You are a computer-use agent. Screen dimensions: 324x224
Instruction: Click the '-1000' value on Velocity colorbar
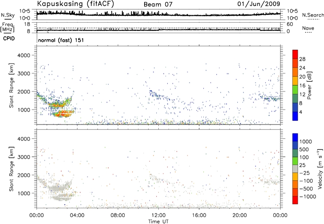[x=308, y=197]
